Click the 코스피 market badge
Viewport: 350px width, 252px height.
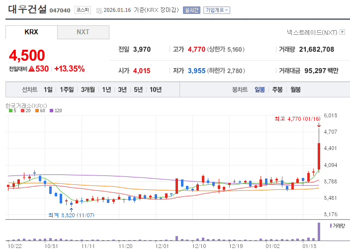(x=83, y=10)
